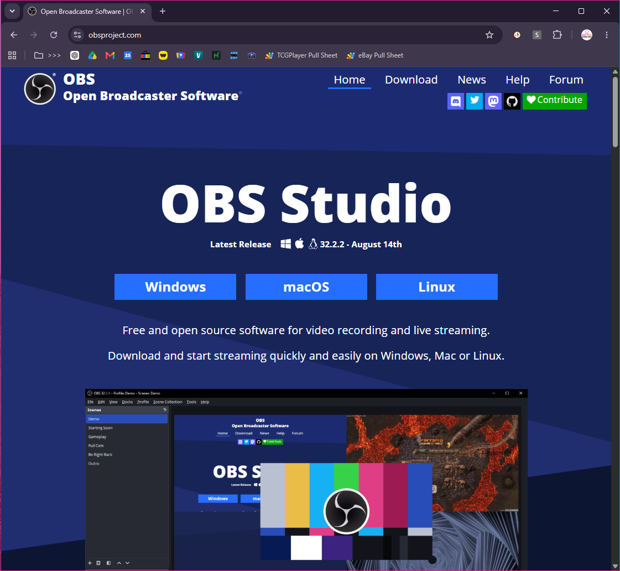Screen dimensions: 620x571
Task: Click the OBS logo in the site header
Action: (x=39, y=89)
